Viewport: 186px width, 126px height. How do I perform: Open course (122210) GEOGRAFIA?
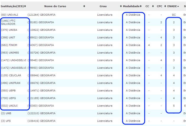click(x=42, y=113)
